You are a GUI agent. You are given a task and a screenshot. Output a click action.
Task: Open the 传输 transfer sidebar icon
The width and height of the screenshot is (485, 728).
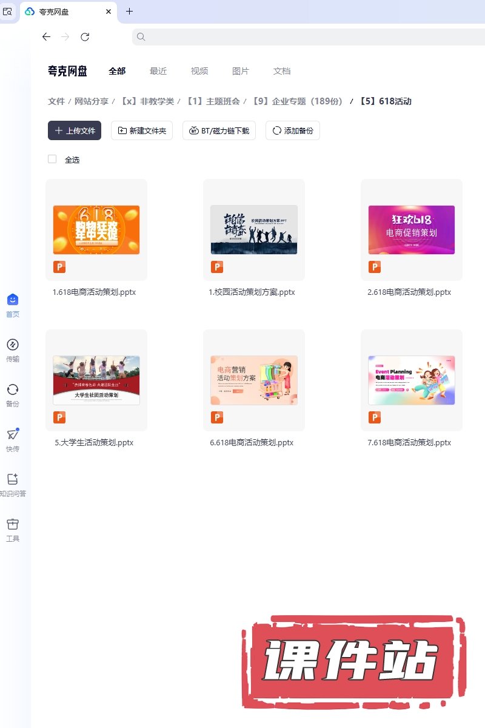(13, 345)
